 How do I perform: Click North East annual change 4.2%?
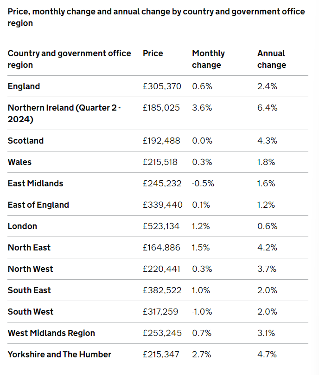(267, 248)
